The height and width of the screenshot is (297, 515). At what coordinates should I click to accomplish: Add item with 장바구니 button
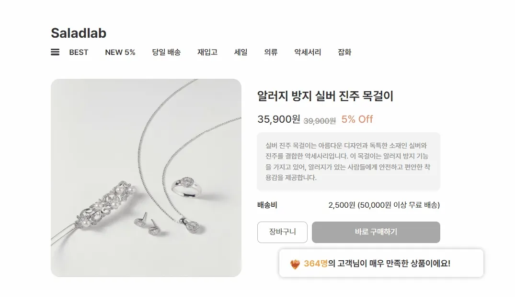point(283,232)
